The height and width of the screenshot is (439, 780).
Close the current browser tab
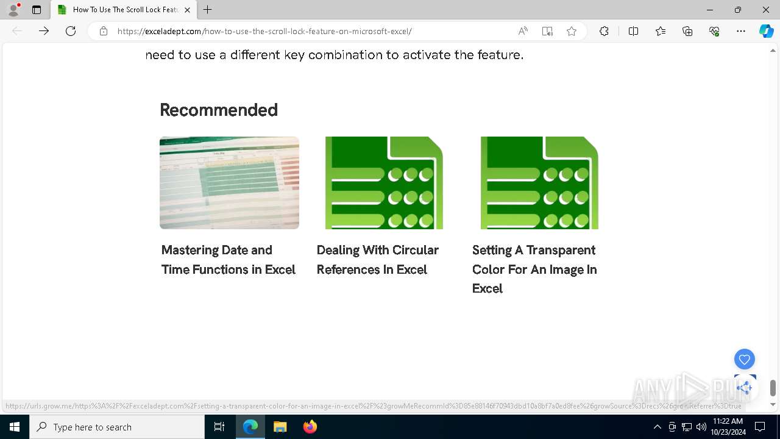[x=187, y=10]
